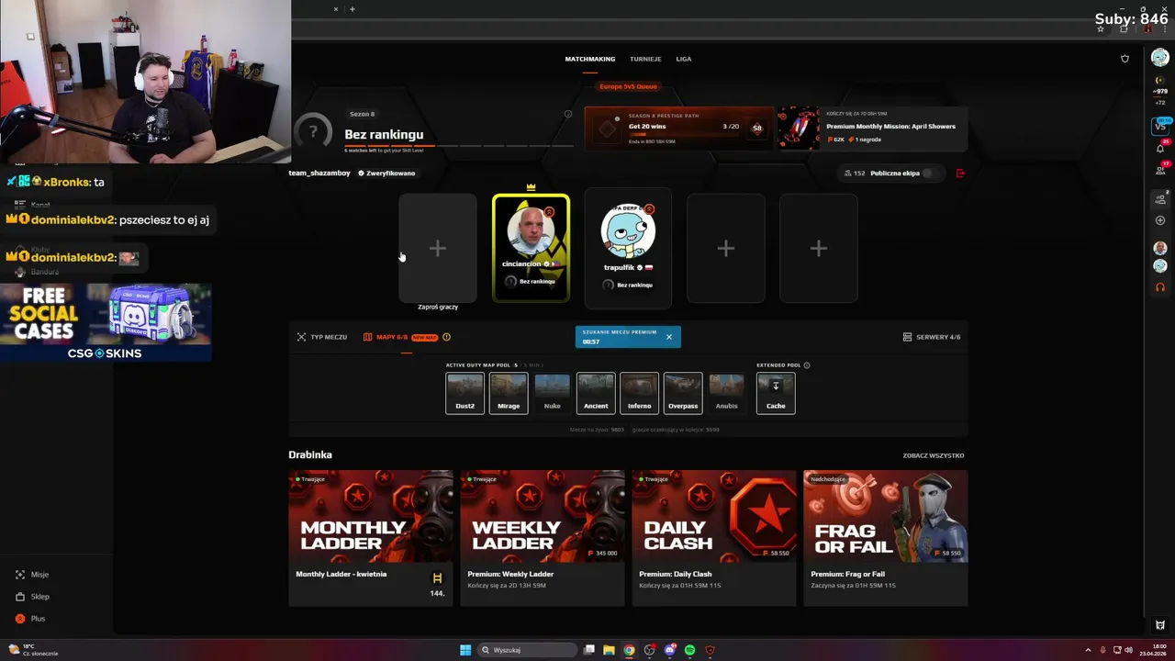The height and width of the screenshot is (661, 1175).
Task: Click the Bez rankingu unknown rank icon
Action: (x=313, y=132)
